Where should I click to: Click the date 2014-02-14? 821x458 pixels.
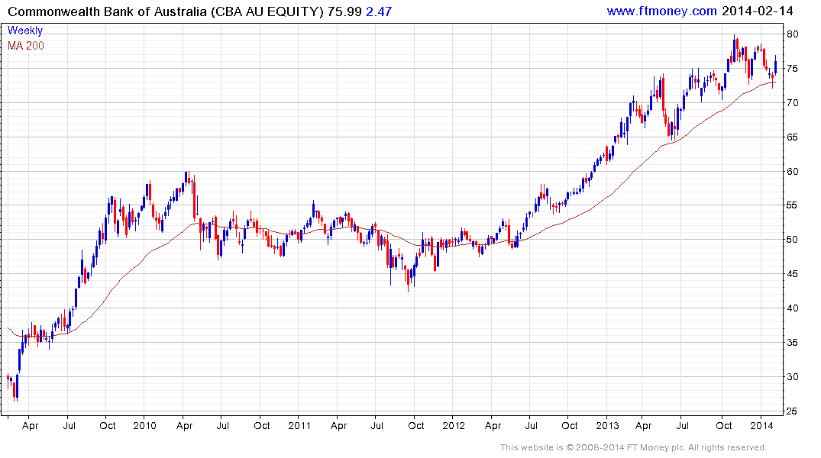click(758, 11)
